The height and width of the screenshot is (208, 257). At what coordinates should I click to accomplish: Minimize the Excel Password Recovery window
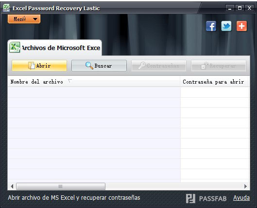pyautogui.click(x=230, y=8)
